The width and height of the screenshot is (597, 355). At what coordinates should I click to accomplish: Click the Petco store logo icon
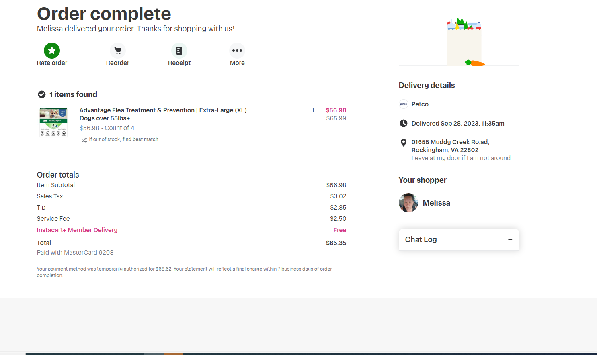(404, 104)
